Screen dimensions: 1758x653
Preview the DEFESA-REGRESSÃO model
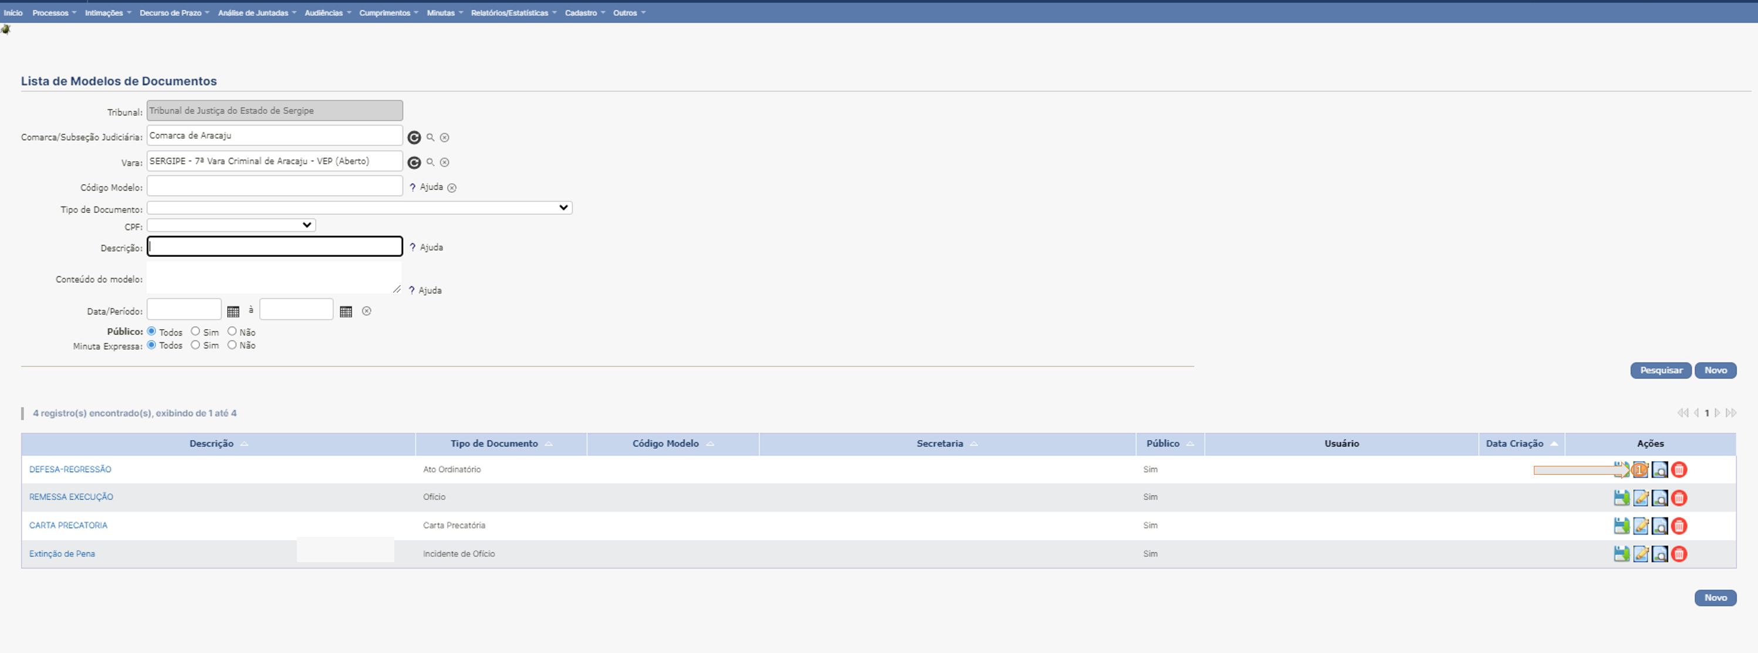[x=1660, y=469]
